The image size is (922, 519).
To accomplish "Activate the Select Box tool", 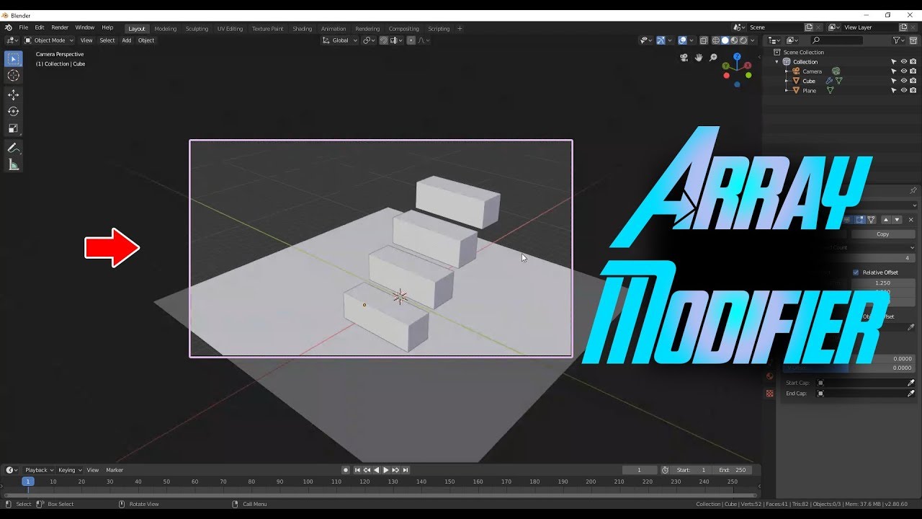I will coord(13,58).
